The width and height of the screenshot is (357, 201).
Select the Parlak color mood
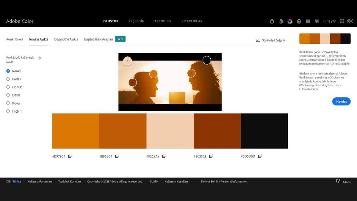8,79
